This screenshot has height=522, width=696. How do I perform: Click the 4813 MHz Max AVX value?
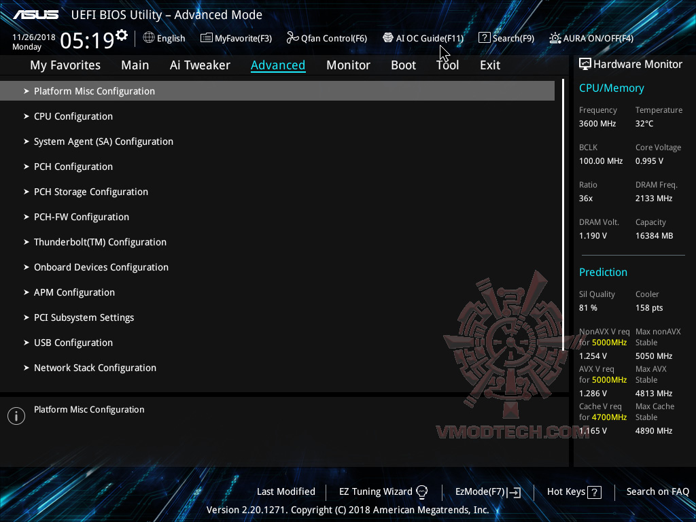click(x=654, y=394)
